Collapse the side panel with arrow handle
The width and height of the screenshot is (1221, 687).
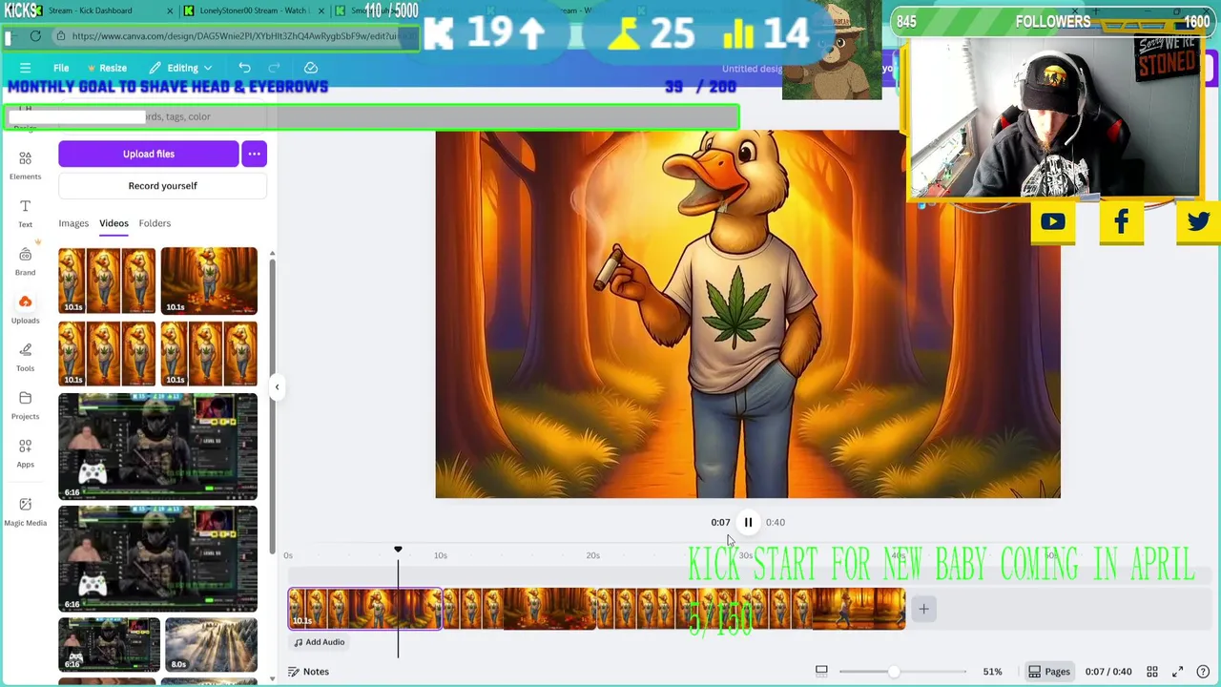(x=277, y=386)
